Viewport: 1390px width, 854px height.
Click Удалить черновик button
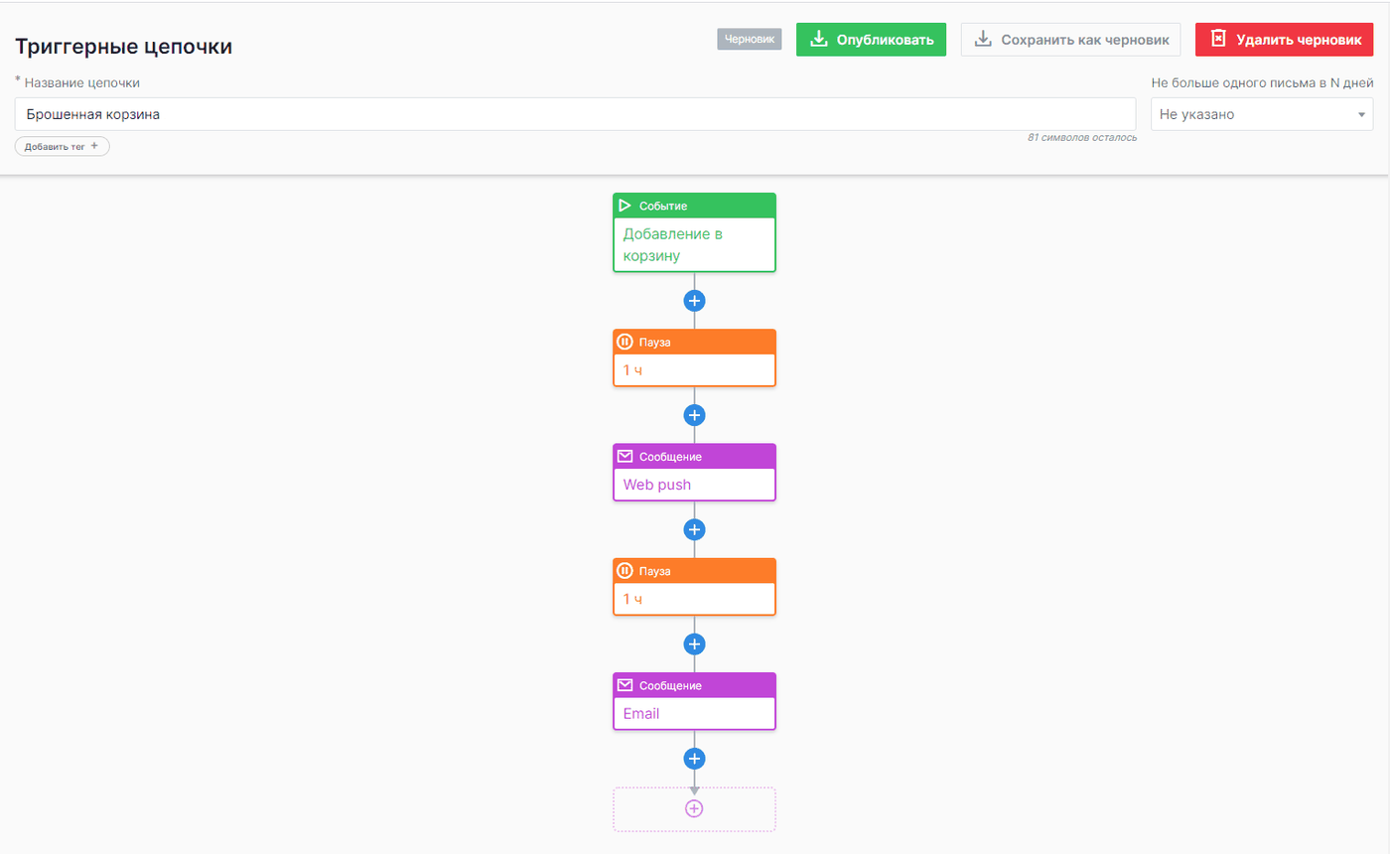coord(1284,40)
